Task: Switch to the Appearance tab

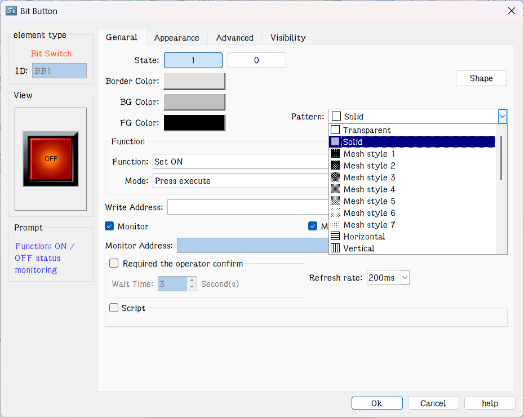Action: click(176, 38)
